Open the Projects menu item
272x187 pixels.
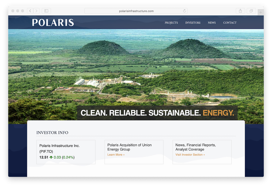pos(171,23)
